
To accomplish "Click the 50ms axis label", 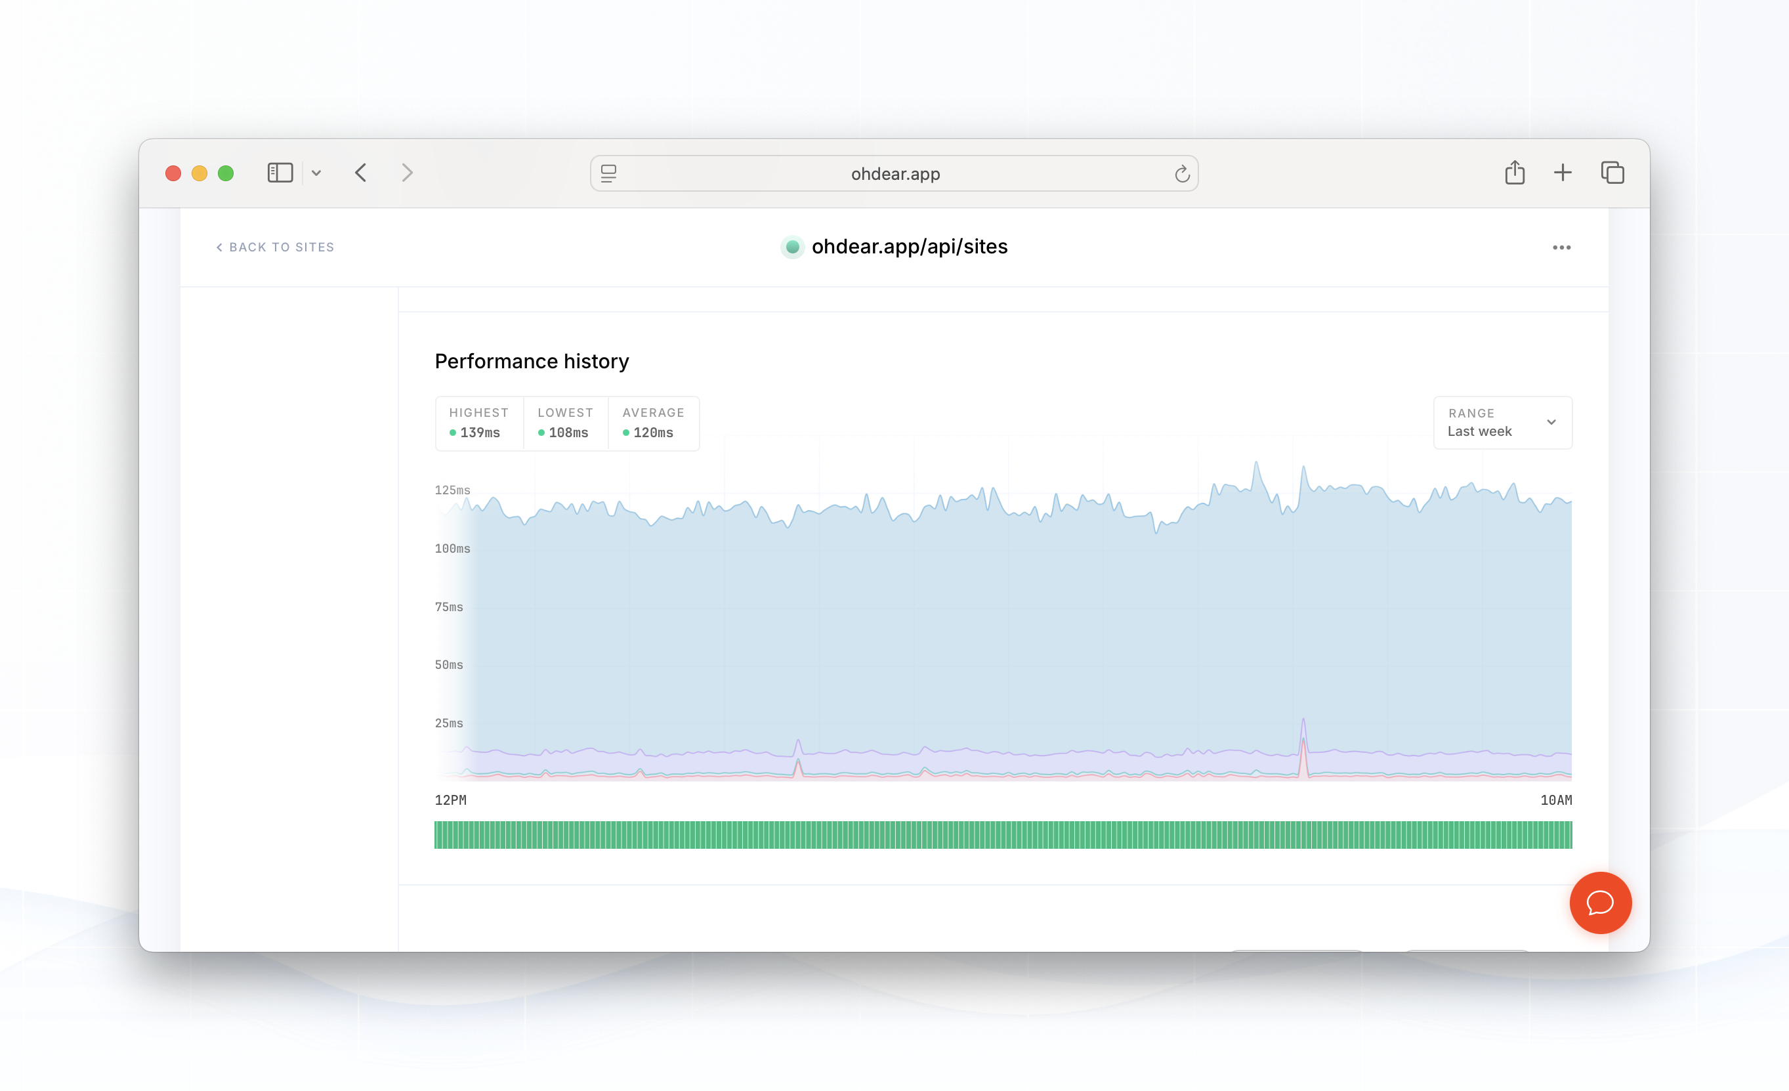I will pos(449,664).
